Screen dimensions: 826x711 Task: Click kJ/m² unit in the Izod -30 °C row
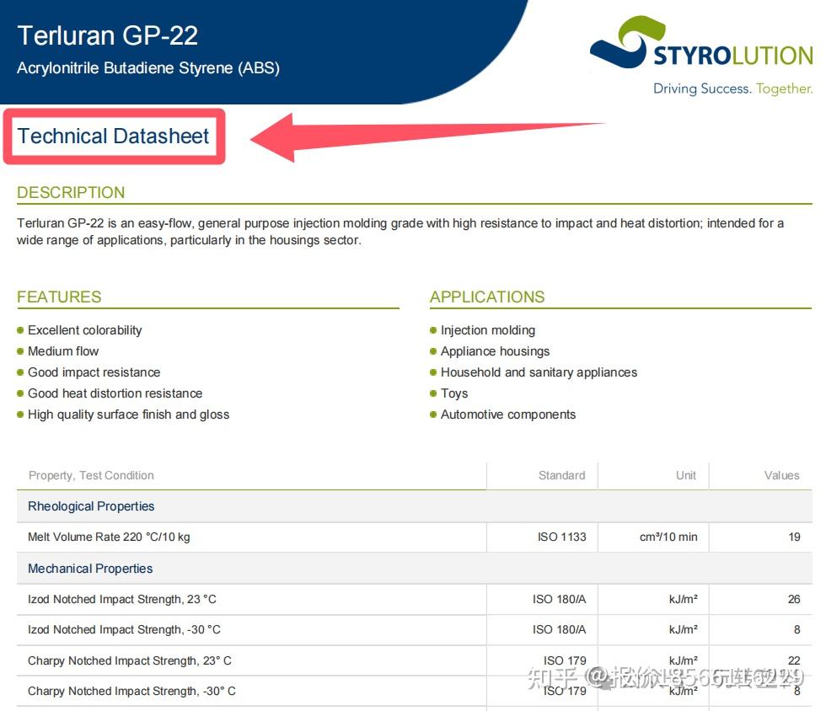684,630
